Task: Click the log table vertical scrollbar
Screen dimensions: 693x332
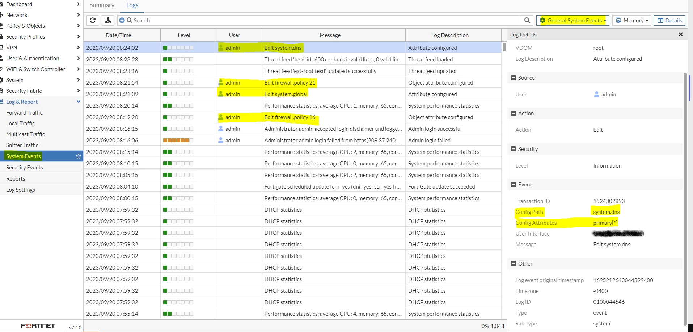Action: pyautogui.click(x=504, y=47)
